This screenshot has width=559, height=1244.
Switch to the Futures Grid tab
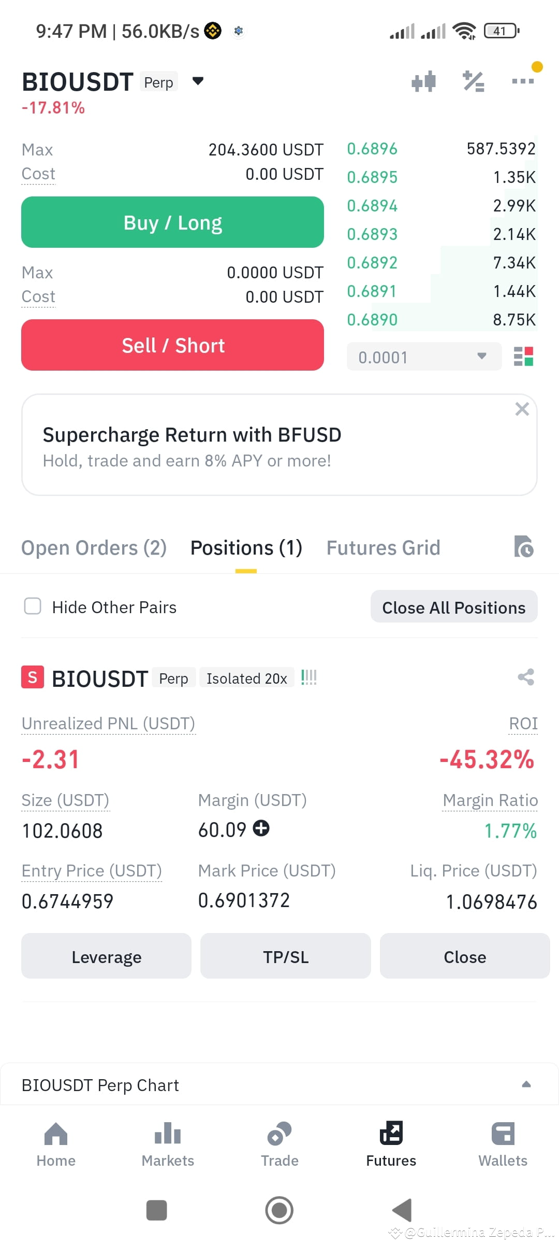point(383,548)
